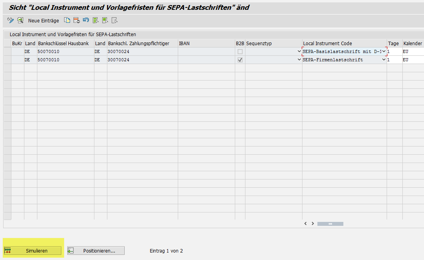Image resolution: width=424 pixels, height=260 pixels.
Task: Click the IBAN field in first row
Action: (x=206, y=52)
